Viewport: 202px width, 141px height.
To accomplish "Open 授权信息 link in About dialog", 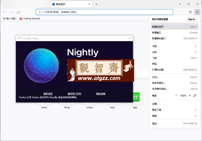I will click(x=48, y=94).
